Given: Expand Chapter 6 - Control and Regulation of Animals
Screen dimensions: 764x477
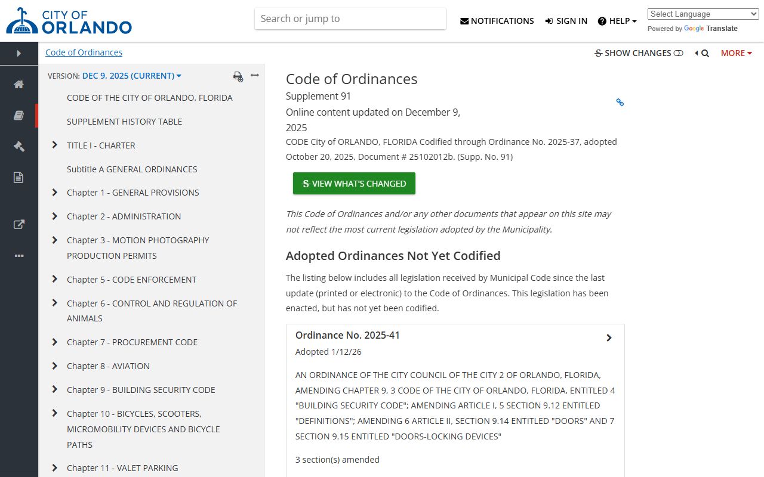Looking at the screenshot, I should 55,303.
